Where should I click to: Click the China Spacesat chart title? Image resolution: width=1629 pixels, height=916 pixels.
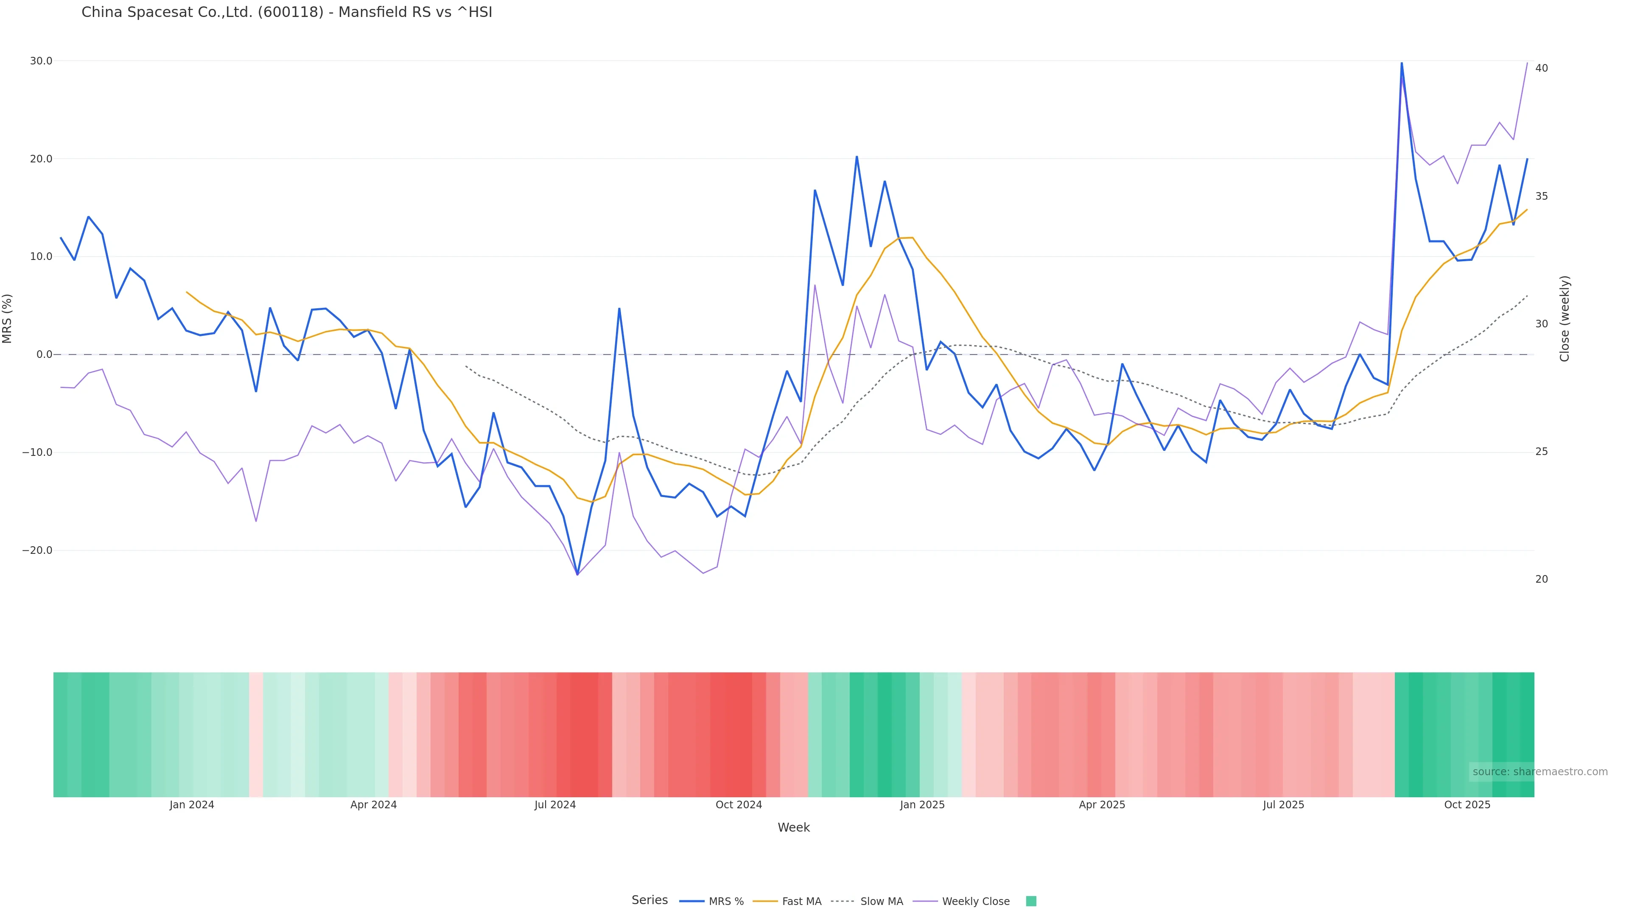click(286, 12)
